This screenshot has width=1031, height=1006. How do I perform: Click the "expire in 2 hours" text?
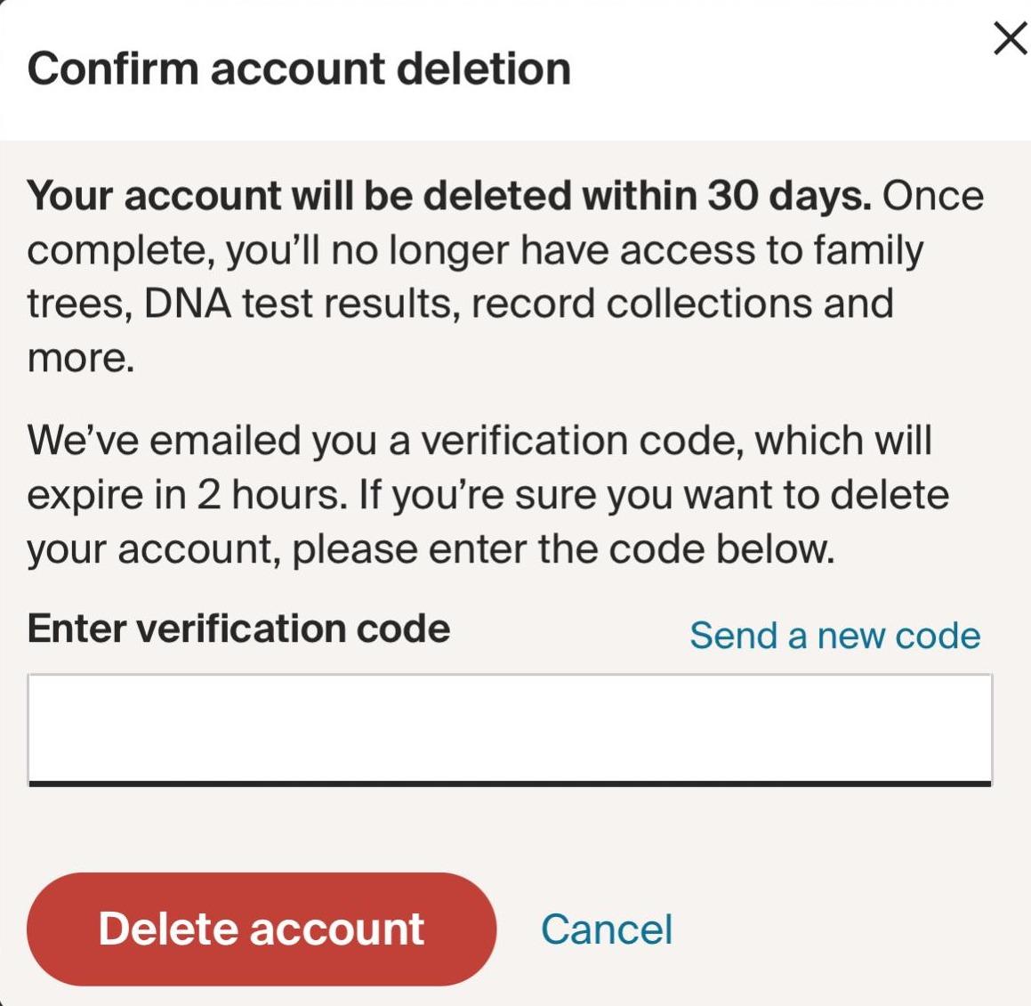click(186, 495)
